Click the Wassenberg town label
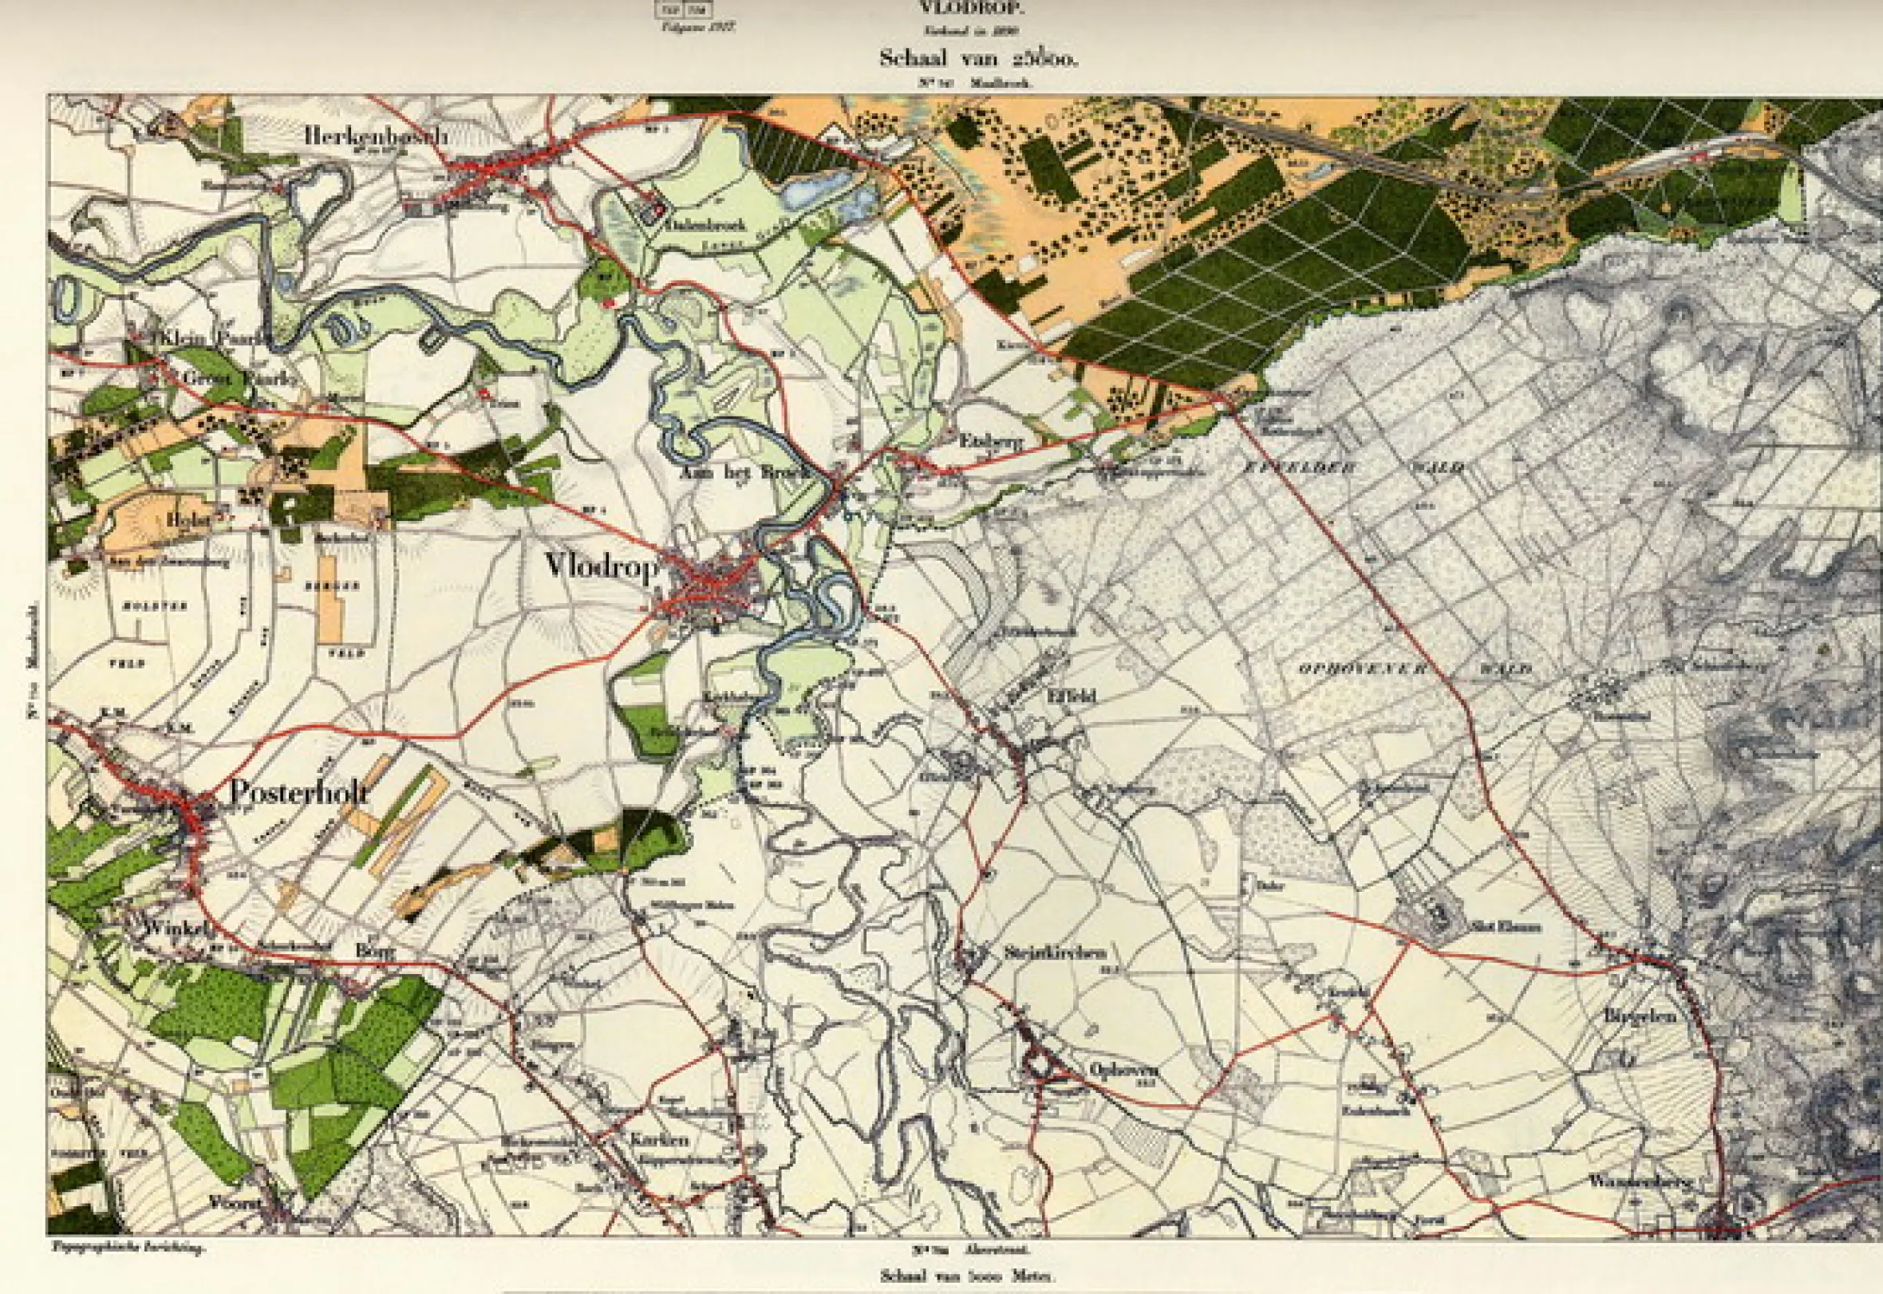This screenshot has height=1294, width=1883. 1640,1182
